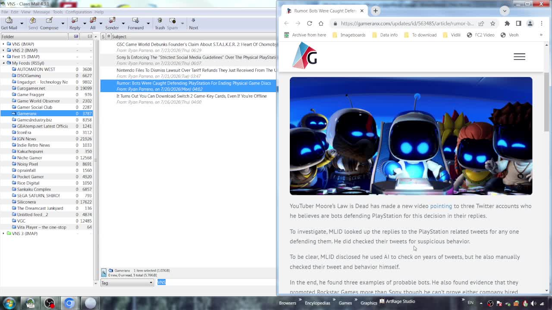Screen dimensions: 552x310
Task: Click the Forward message icon
Action: [135, 24]
